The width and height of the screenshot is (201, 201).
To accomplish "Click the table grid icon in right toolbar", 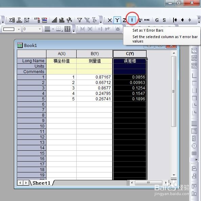I will click(x=194, y=153).
